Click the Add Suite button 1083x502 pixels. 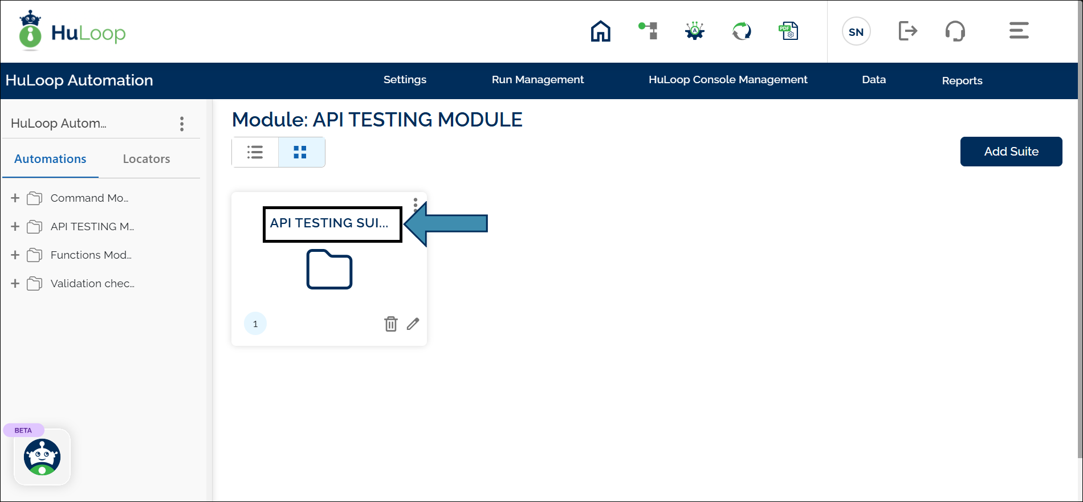point(1011,152)
